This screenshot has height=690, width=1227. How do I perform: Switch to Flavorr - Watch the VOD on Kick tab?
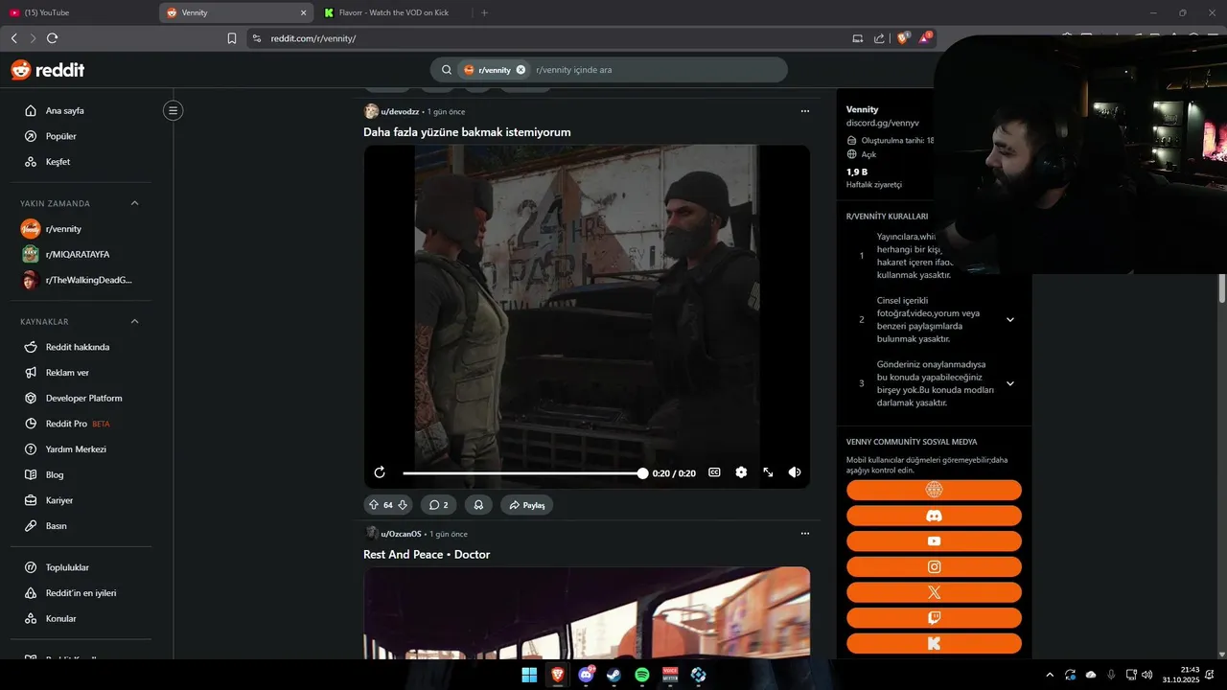coord(393,12)
